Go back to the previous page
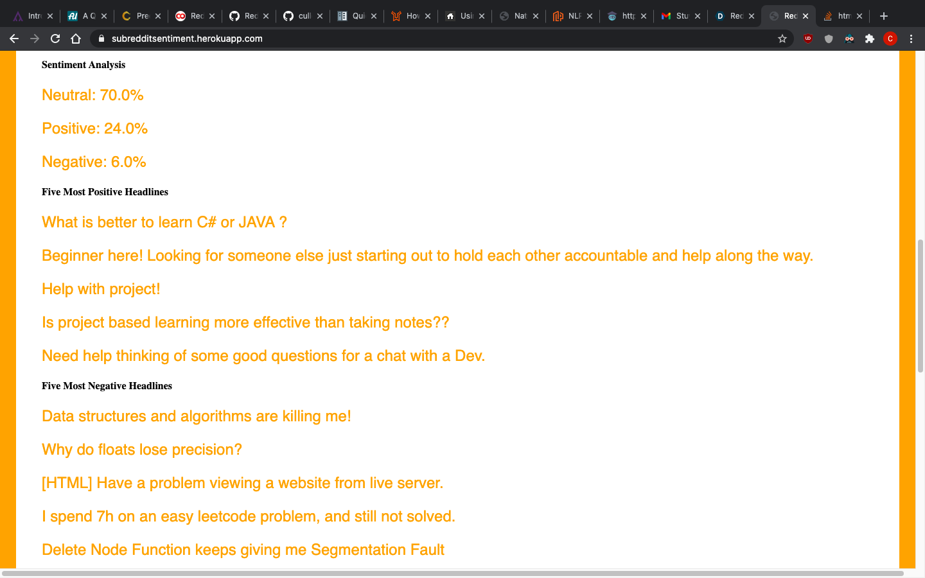This screenshot has height=578, width=925. (x=14, y=39)
